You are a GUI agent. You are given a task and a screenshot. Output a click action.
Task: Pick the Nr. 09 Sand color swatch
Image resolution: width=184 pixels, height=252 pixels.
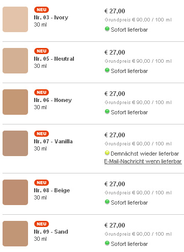click(x=15, y=234)
